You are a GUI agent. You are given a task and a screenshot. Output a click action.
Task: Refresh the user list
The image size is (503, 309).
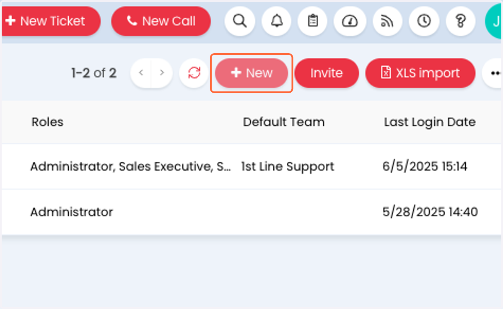(x=194, y=73)
